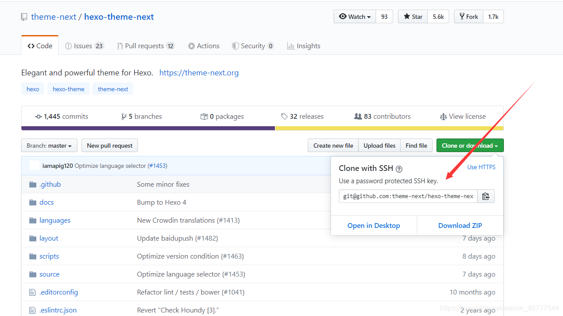563x316 pixels.
Task: View the 32 releases
Action: [303, 117]
